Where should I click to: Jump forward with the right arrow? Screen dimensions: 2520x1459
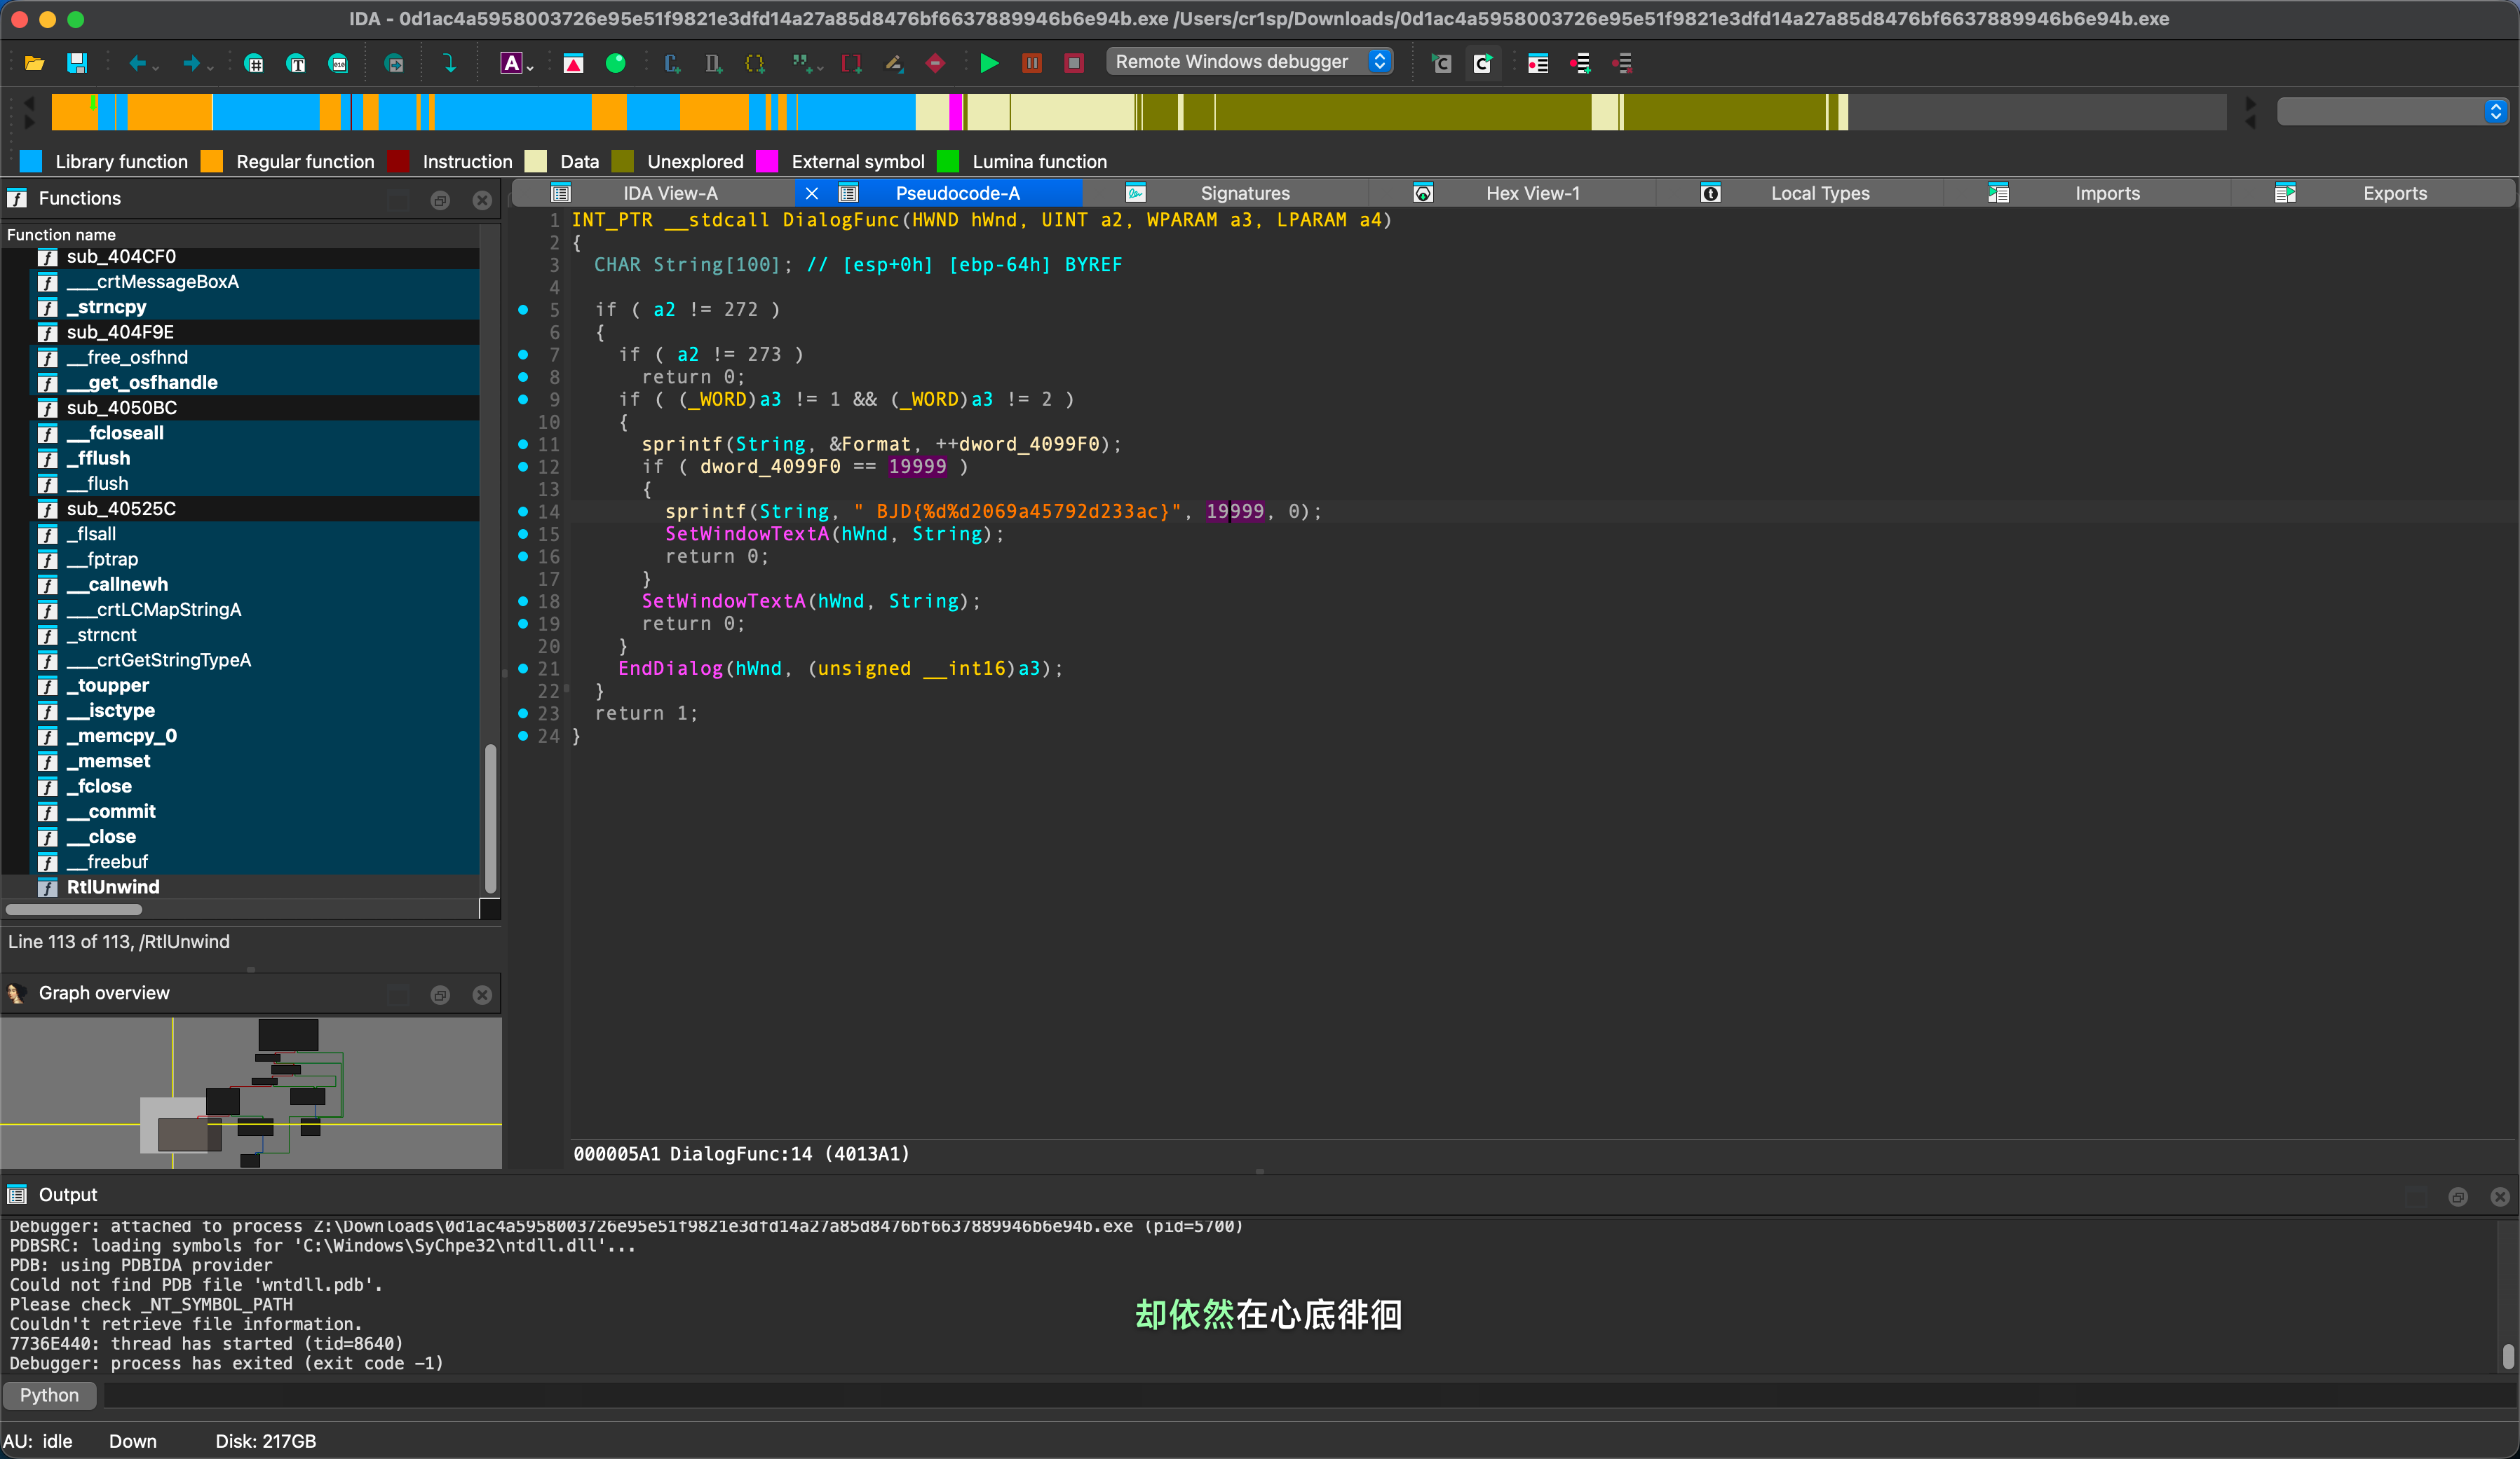(x=191, y=63)
